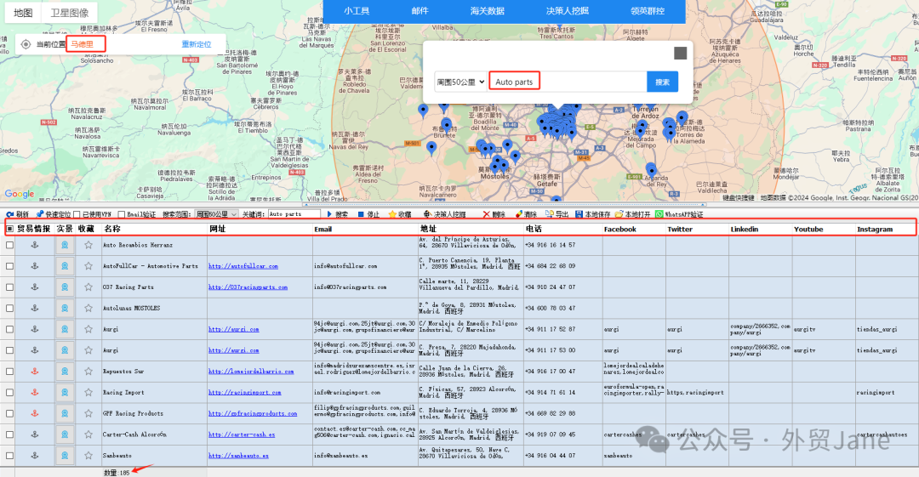Check the Autolunas MOSTOLES row checkbox
This screenshot has height=477, width=919.
[x=10, y=308]
